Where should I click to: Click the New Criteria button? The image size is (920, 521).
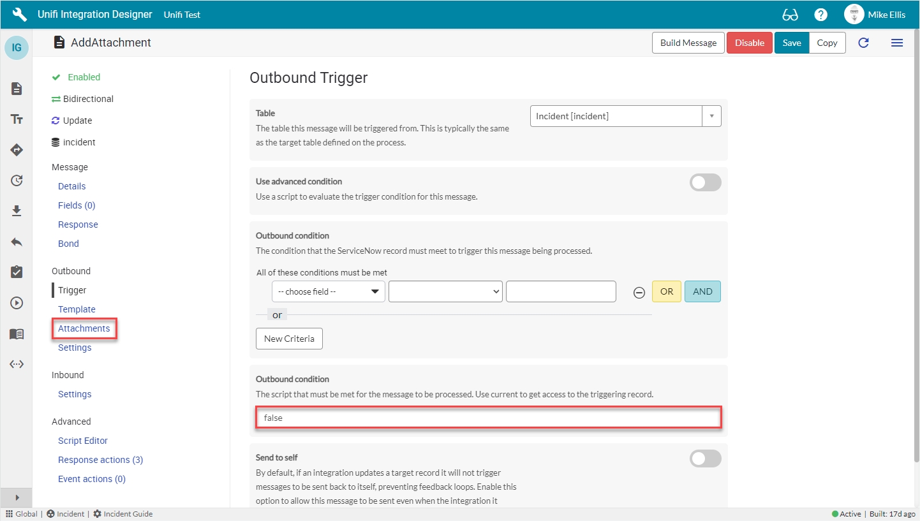[289, 339]
